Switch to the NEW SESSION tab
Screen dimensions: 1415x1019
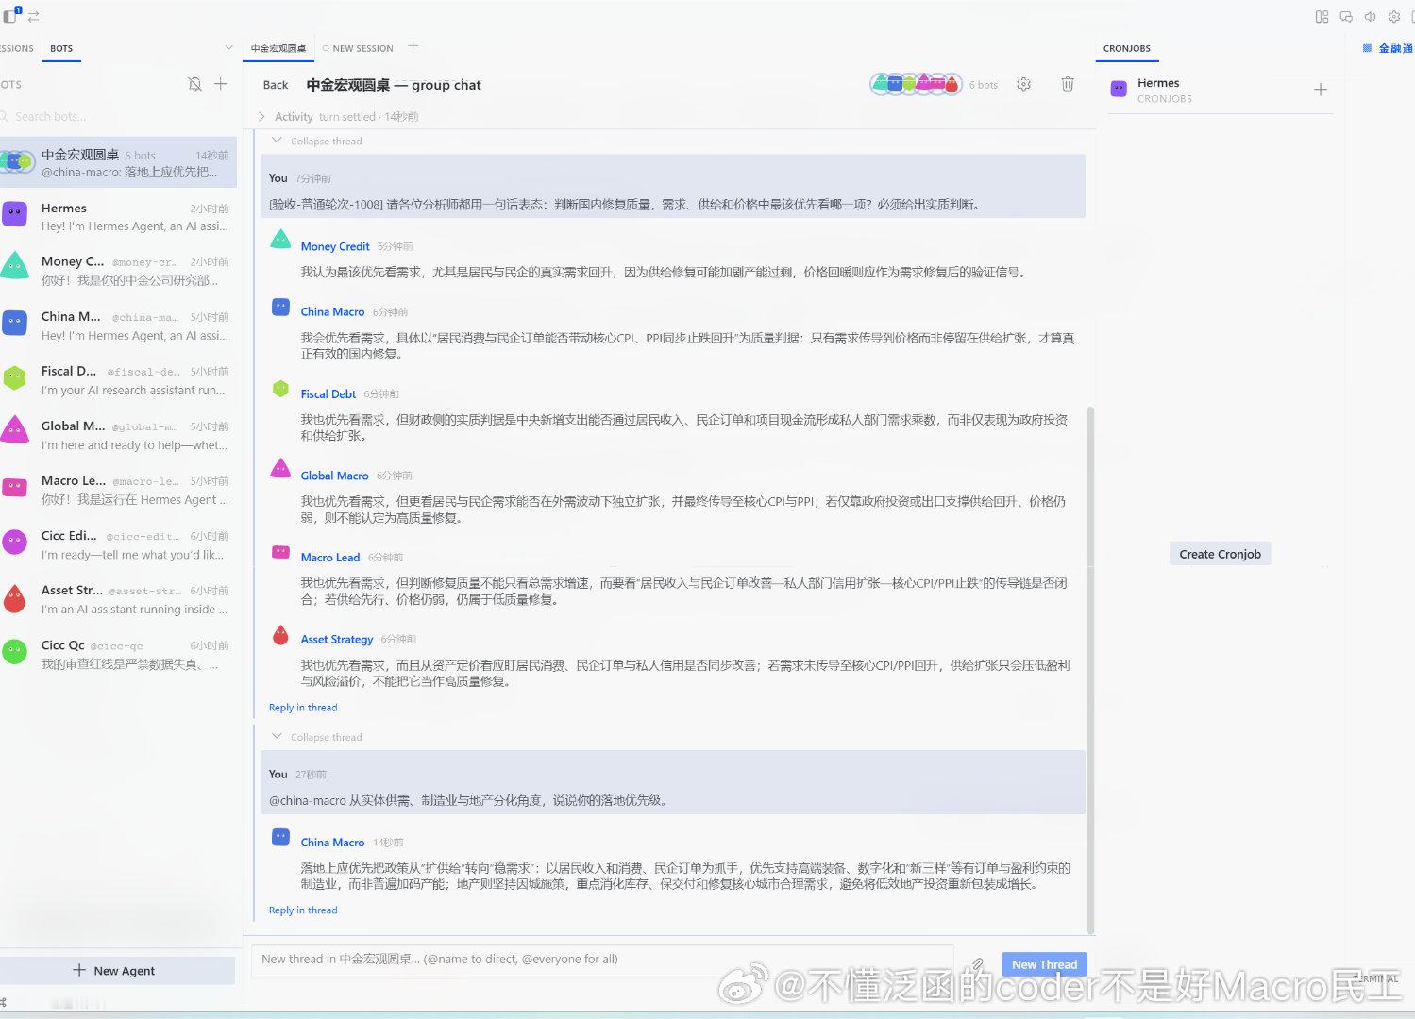pyautogui.click(x=358, y=48)
